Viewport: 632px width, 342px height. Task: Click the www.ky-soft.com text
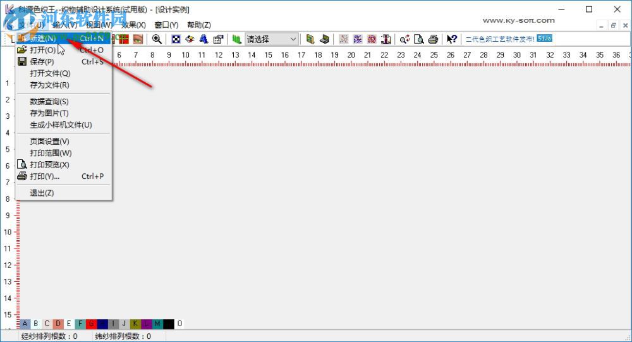(519, 21)
